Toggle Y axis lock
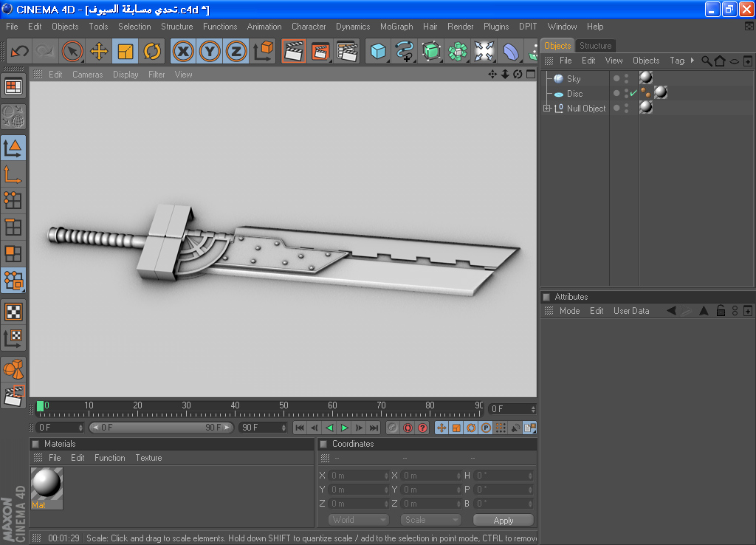The height and width of the screenshot is (545, 756). (210, 51)
